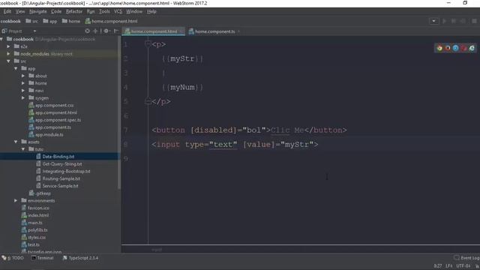This screenshot has width=480, height=270.
Task: Open the Refactor menu
Action: (x=74, y=11)
